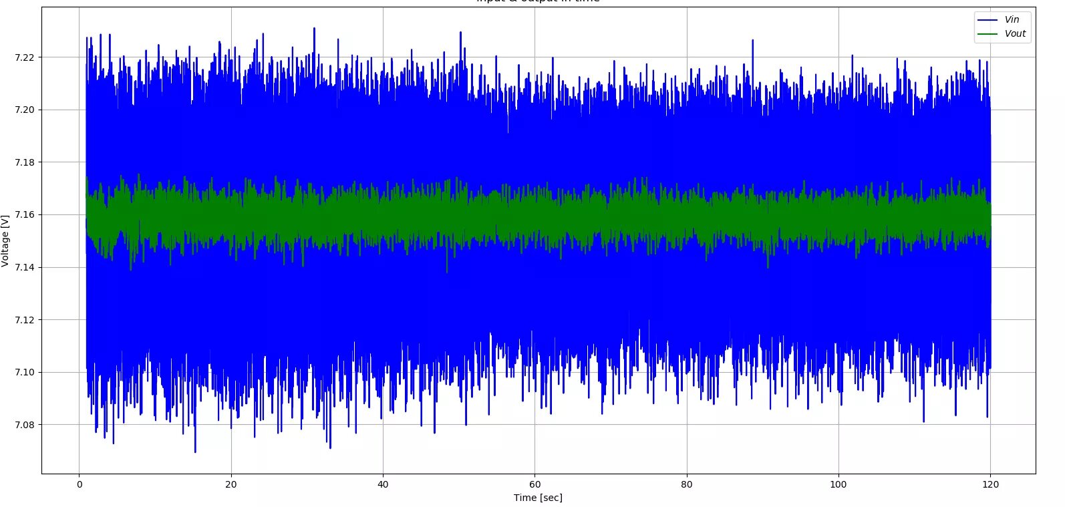Click the 7.22 y-axis tick label
This screenshot has width=1065, height=507.
tap(24, 57)
